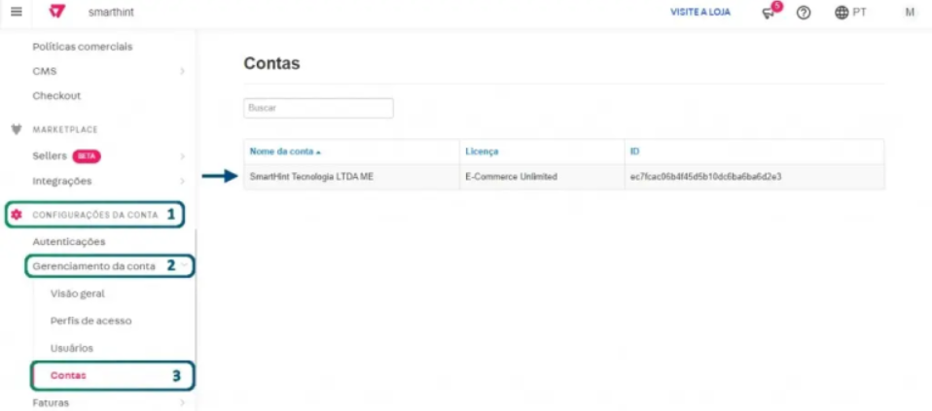Click the Marketplace section icon

(x=17, y=129)
